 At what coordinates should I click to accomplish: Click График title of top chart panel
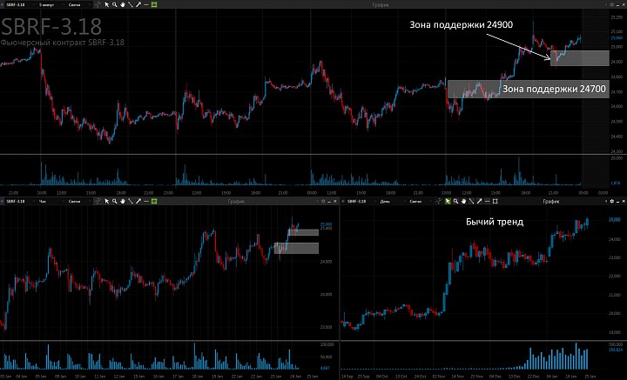pos(381,5)
